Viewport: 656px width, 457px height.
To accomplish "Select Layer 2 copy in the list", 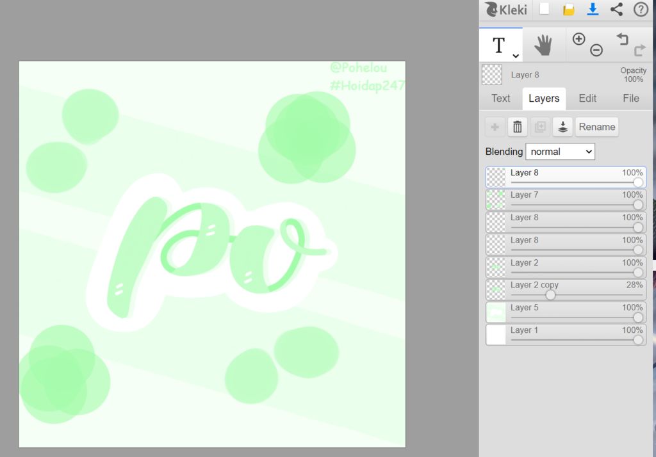I will 566,289.
